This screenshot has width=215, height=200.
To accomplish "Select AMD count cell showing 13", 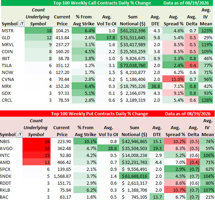I will (x=37, y=162).
